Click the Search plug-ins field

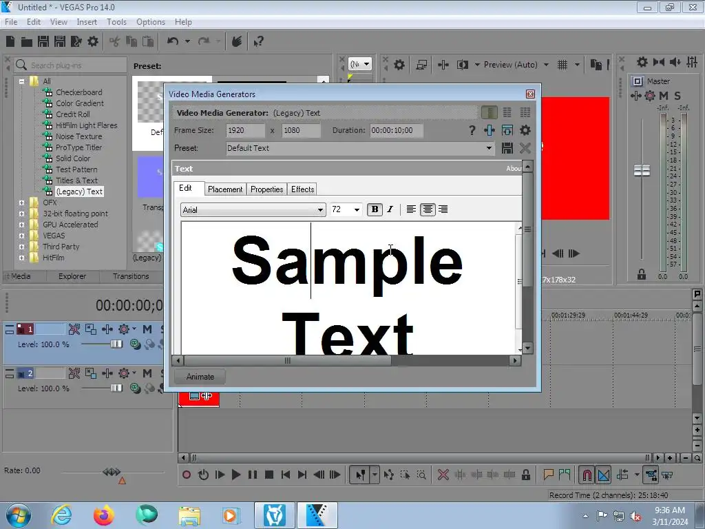[x=70, y=65]
